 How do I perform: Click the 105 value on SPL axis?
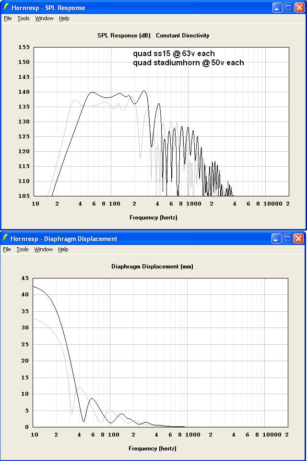coord(24,196)
